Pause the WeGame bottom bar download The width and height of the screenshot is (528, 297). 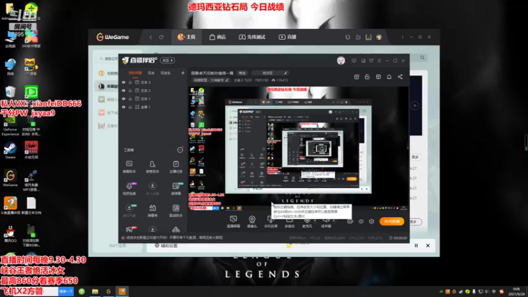pyautogui.click(x=416, y=246)
